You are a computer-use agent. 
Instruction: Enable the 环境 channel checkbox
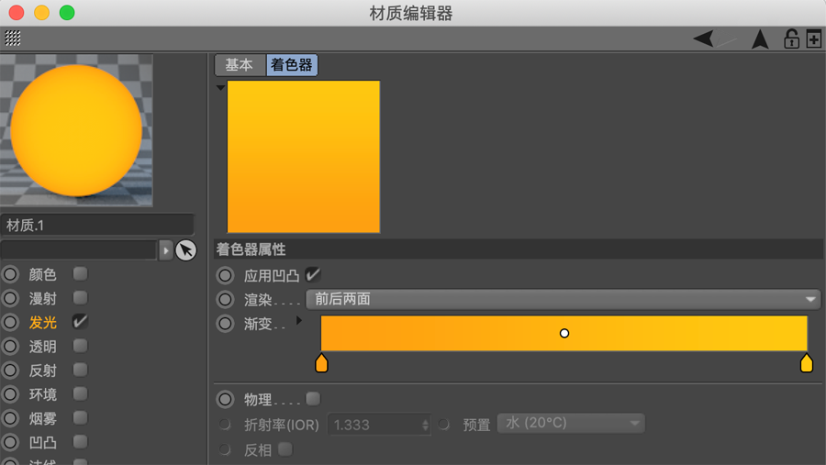click(x=80, y=393)
